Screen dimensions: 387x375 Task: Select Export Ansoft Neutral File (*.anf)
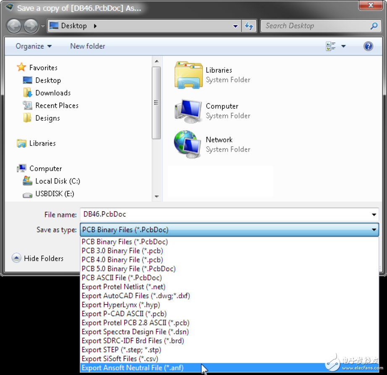click(133, 368)
